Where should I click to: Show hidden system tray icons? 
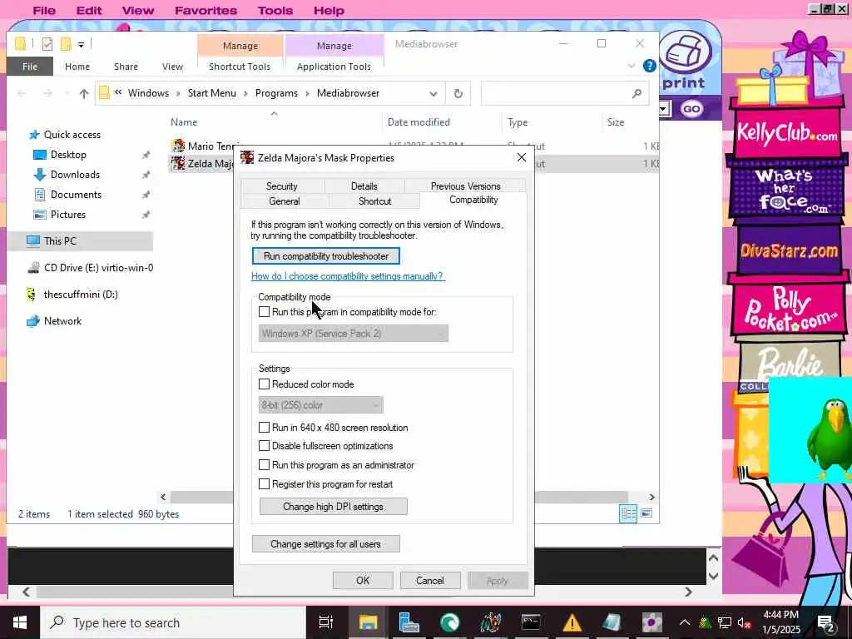pos(685,622)
